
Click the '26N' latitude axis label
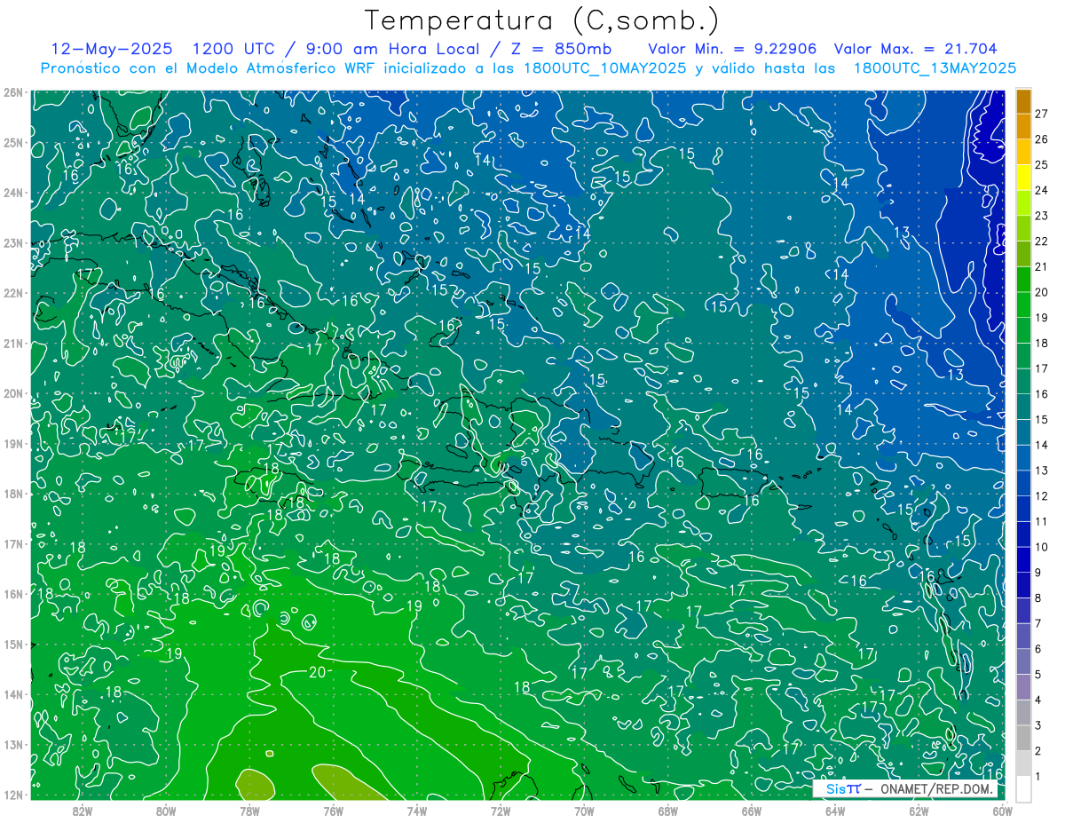click(13, 92)
